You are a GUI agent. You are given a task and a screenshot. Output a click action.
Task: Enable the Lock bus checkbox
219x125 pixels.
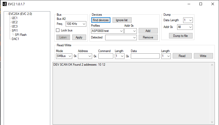coord(58,30)
